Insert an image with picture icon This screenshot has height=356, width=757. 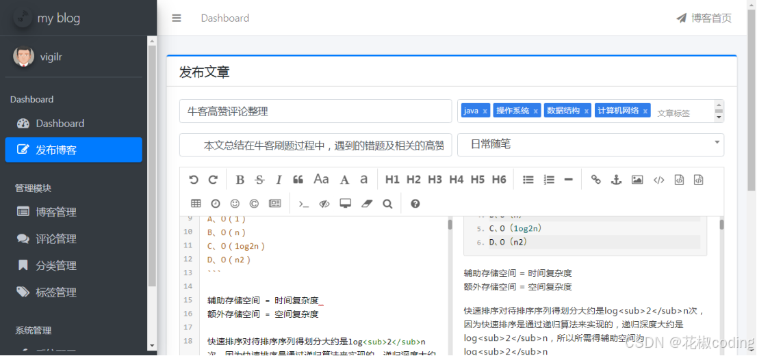point(637,180)
